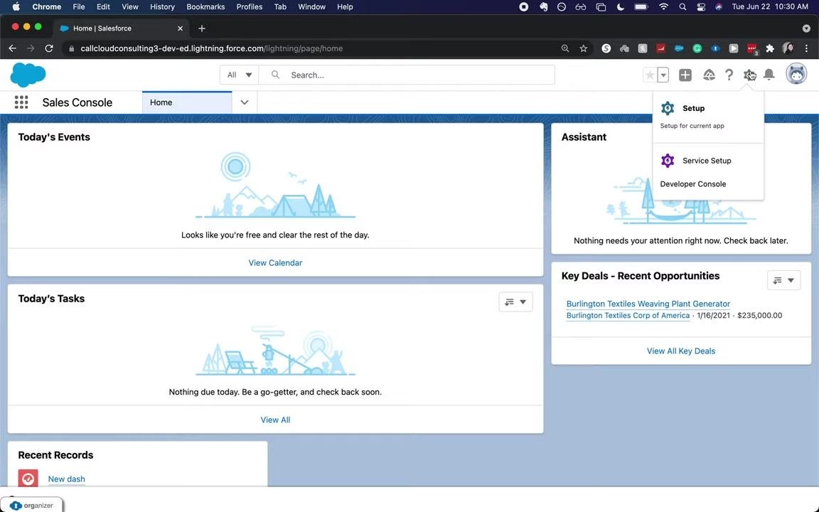Click the Grammarly extension icon
Image resolution: width=819 pixels, height=512 pixels.
click(697, 48)
